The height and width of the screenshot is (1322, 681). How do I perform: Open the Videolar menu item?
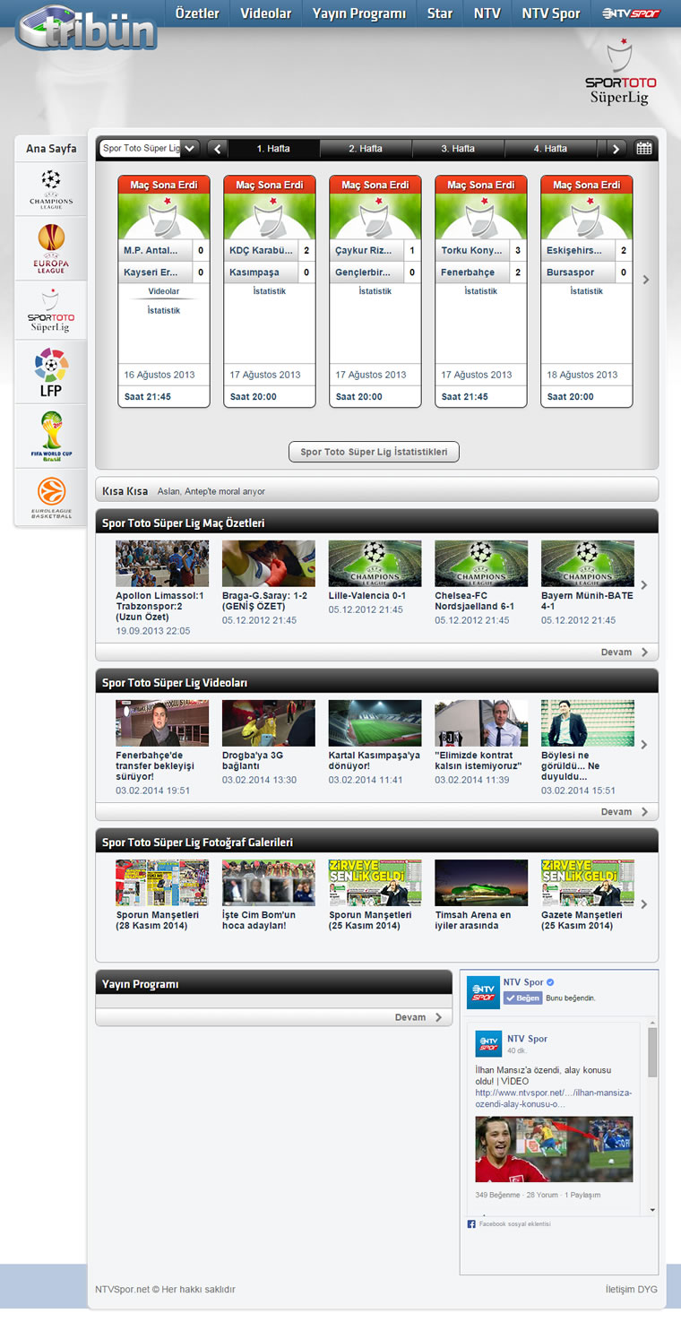click(x=266, y=13)
